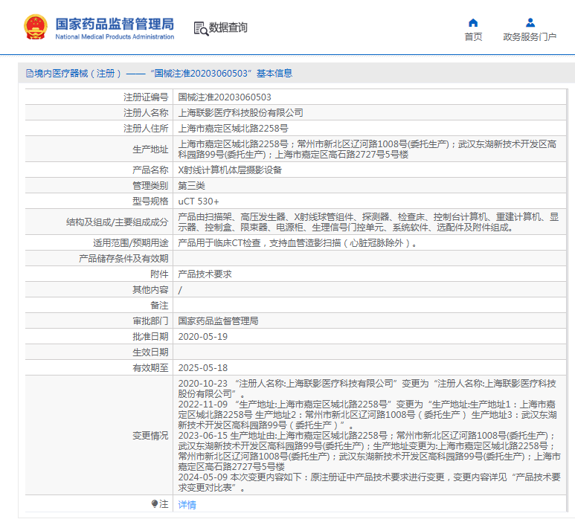Click the 产品储存条件及有效期 row label
Viewport: 575px width, 522px height.
tap(123, 259)
